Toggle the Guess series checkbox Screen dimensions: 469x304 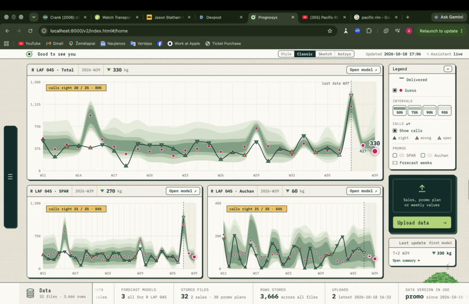coord(395,91)
